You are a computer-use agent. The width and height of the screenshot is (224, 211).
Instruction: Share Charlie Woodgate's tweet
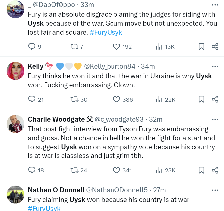[215, 170]
